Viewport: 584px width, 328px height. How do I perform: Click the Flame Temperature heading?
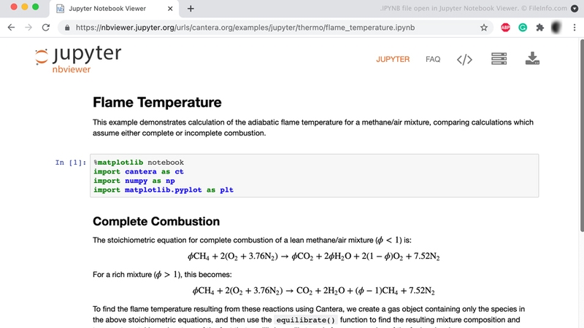pyautogui.click(x=157, y=102)
